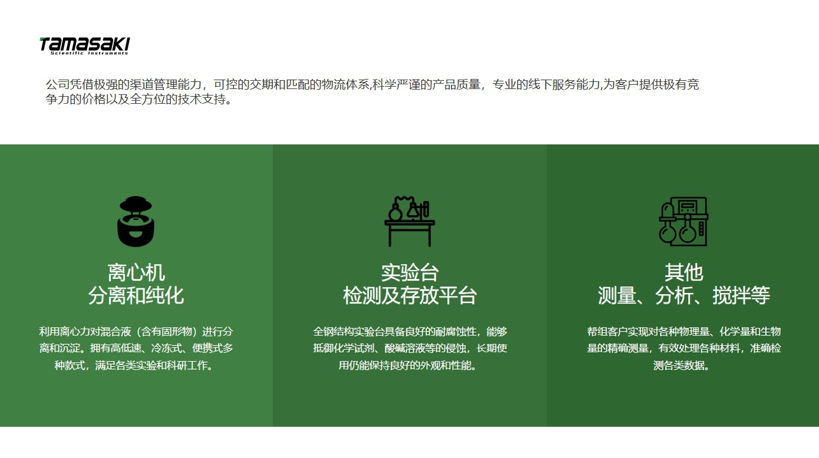Open the Tamasaki logo
This screenshot has height=458, width=819.
point(85,44)
